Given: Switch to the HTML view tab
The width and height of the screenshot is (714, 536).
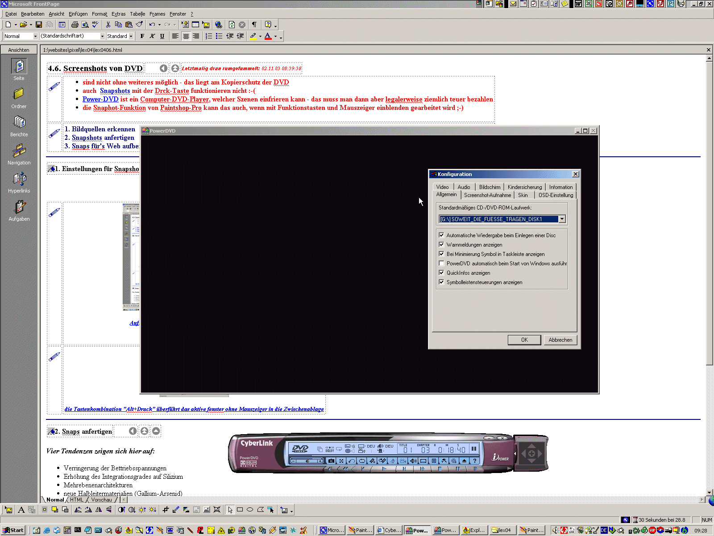Looking at the screenshot, I should point(77,500).
